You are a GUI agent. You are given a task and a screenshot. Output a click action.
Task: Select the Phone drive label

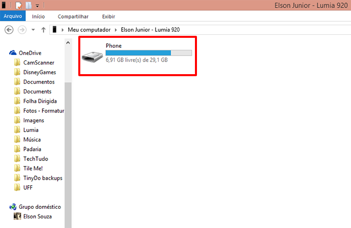[x=114, y=45]
